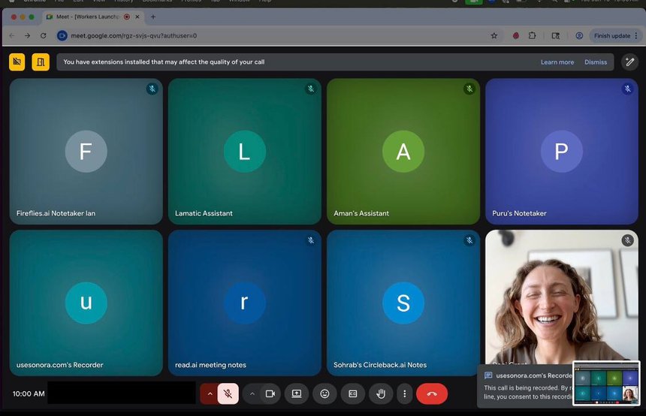The width and height of the screenshot is (646, 416).
Task: Bookmark this page with the star icon
Action: [494, 35]
